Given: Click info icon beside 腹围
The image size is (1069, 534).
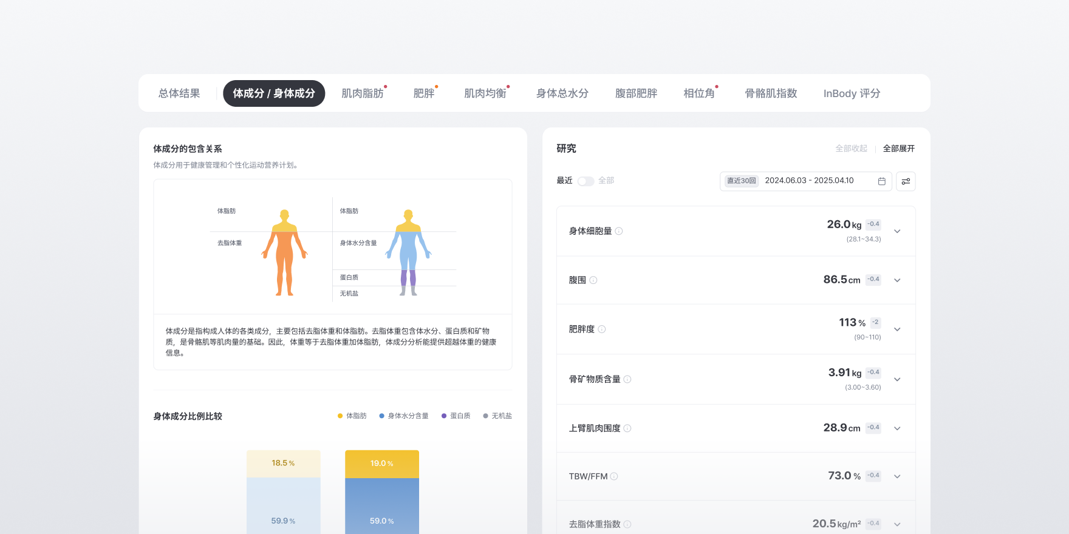Looking at the screenshot, I should click(x=593, y=280).
